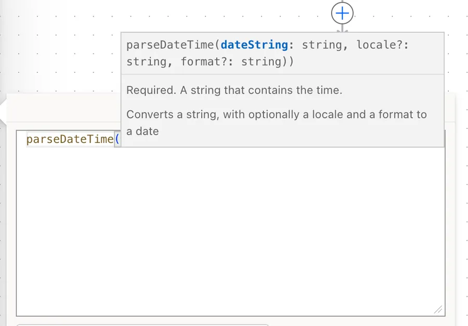Click the resize grip of expression editor
The image size is (468, 326).
click(x=438, y=309)
